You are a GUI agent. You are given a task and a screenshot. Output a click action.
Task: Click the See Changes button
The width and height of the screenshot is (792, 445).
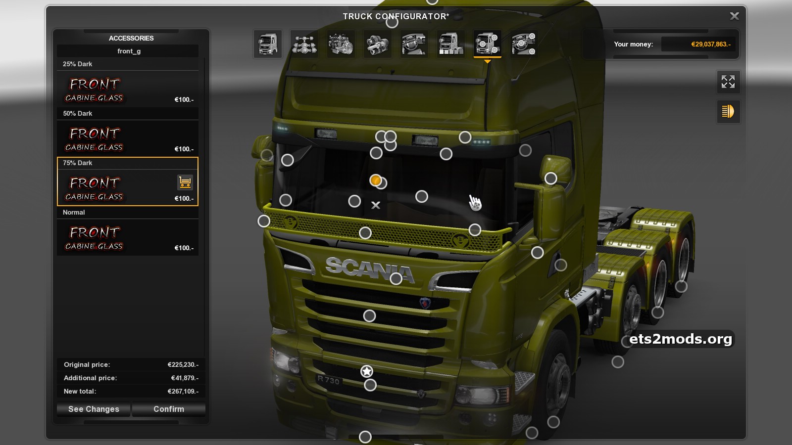(x=94, y=409)
